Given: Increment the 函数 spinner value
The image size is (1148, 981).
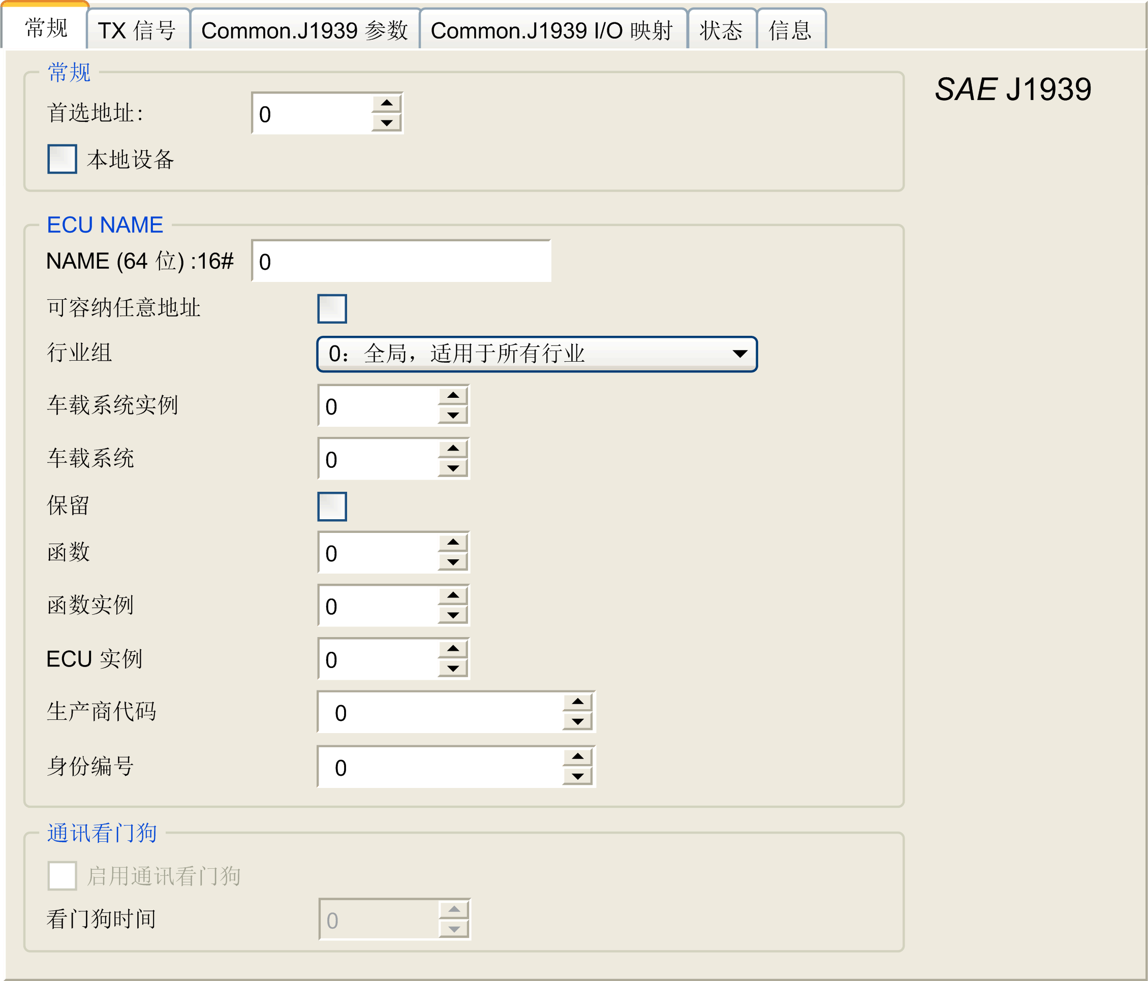Looking at the screenshot, I should [453, 542].
